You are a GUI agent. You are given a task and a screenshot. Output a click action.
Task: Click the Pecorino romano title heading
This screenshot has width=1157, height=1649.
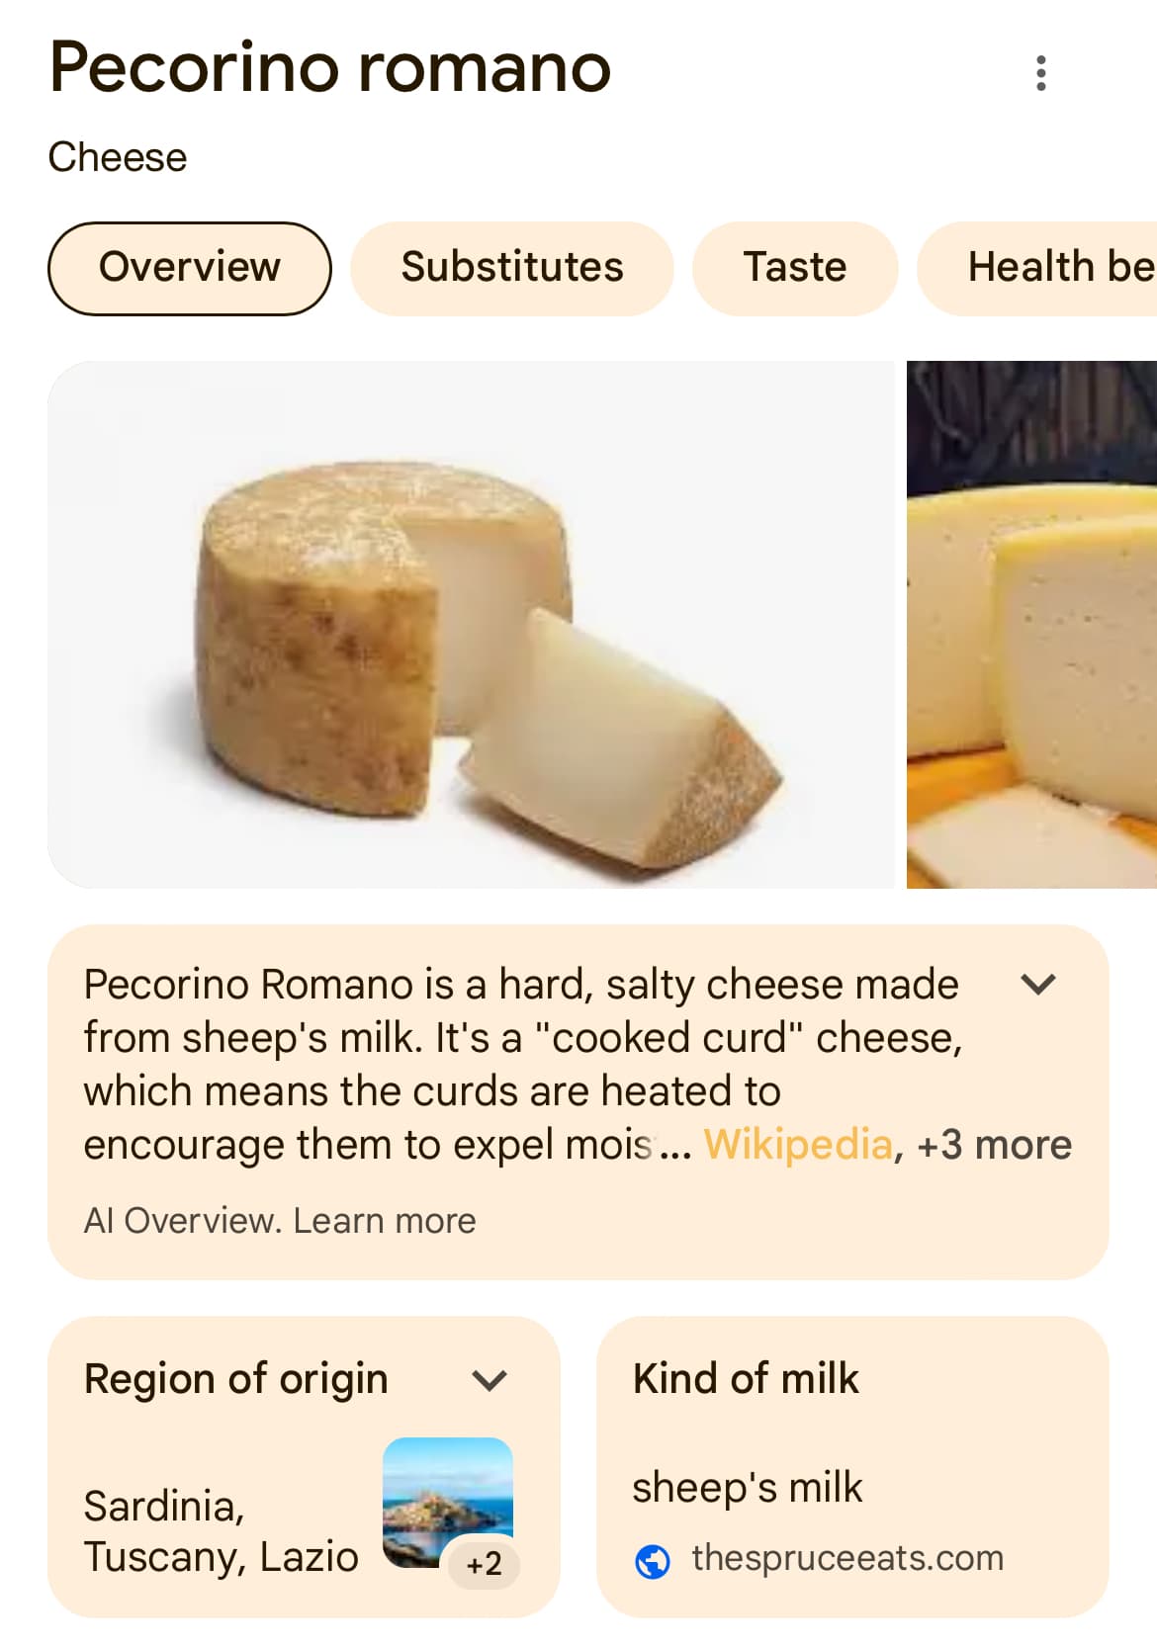(330, 67)
